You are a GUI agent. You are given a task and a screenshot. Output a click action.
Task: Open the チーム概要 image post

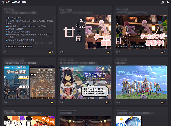(x=29, y=82)
